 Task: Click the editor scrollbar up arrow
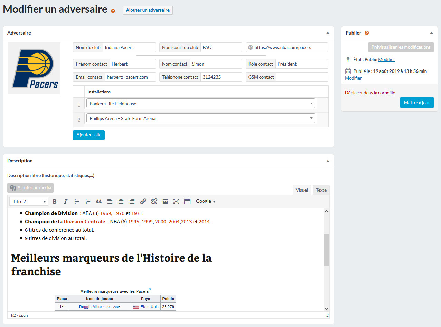(x=327, y=211)
